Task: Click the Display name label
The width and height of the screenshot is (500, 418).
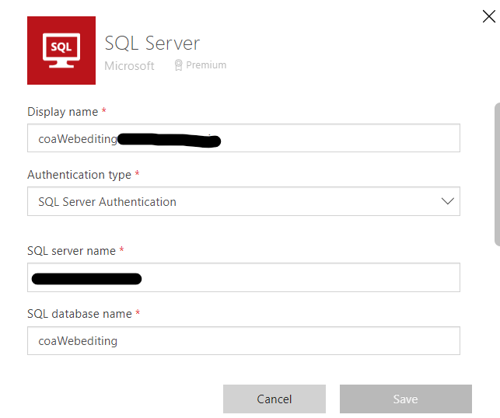Action: pos(63,112)
